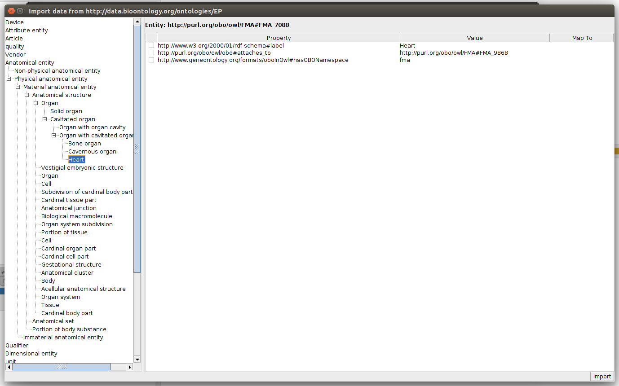Select the Gestational structure tree item

[x=71, y=264]
